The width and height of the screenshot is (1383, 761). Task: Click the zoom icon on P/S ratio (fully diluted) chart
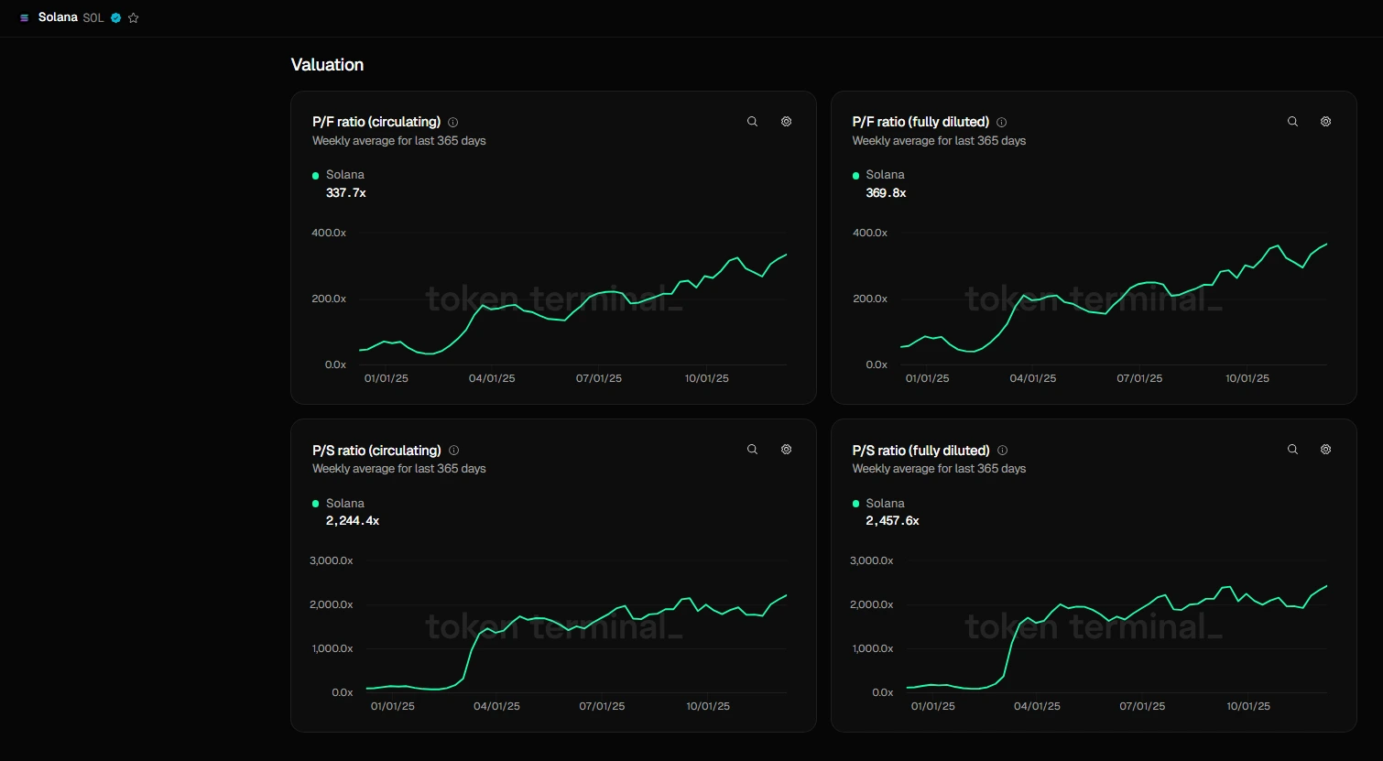tap(1292, 450)
